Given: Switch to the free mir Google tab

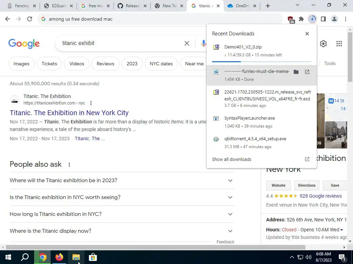Looking at the screenshot, I should click(x=95, y=6).
